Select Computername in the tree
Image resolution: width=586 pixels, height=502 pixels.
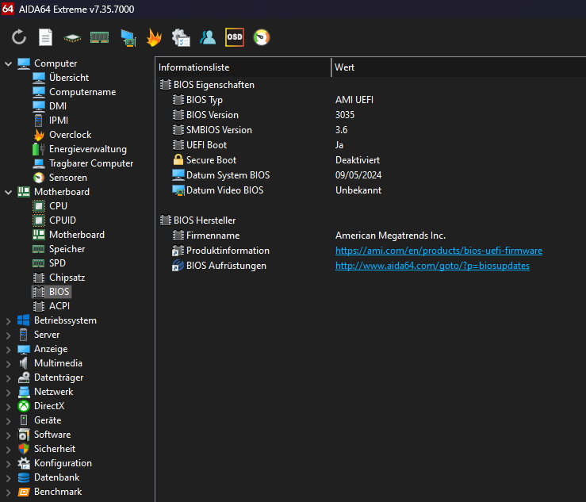click(x=82, y=92)
